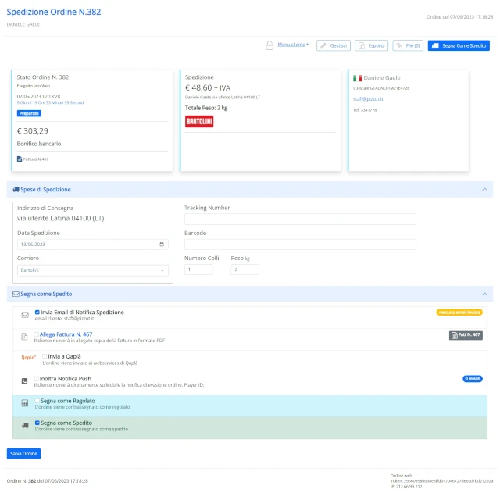Open the Corriere dropdown showing Bartolini
This screenshot has height=500, width=500.
click(93, 270)
